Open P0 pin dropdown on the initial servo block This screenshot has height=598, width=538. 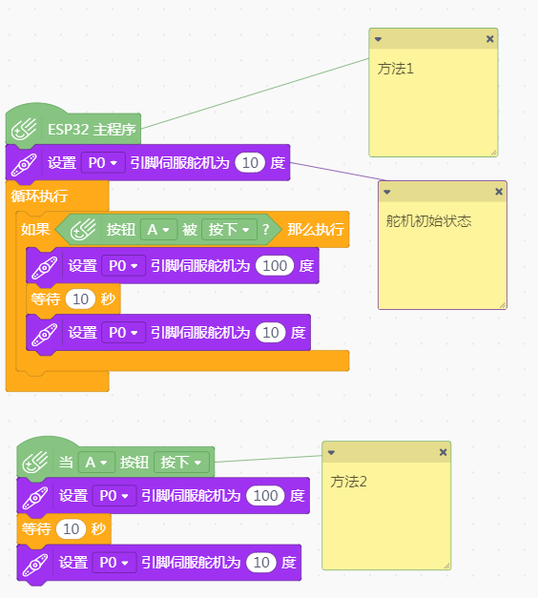(103, 163)
